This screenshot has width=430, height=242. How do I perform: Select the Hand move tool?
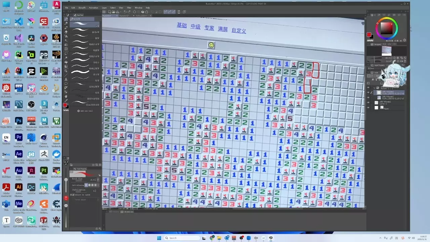coord(66,96)
